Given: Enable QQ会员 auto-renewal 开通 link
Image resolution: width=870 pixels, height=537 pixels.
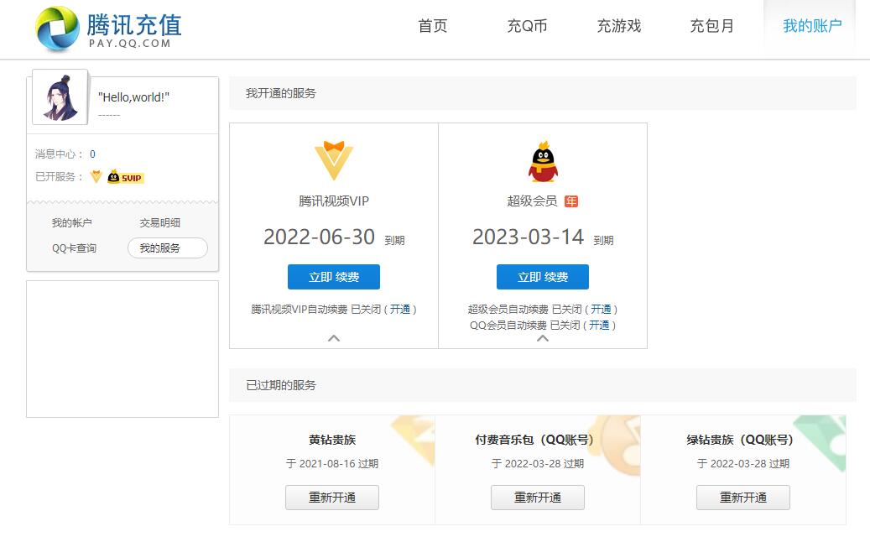Looking at the screenshot, I should [599, 325].
